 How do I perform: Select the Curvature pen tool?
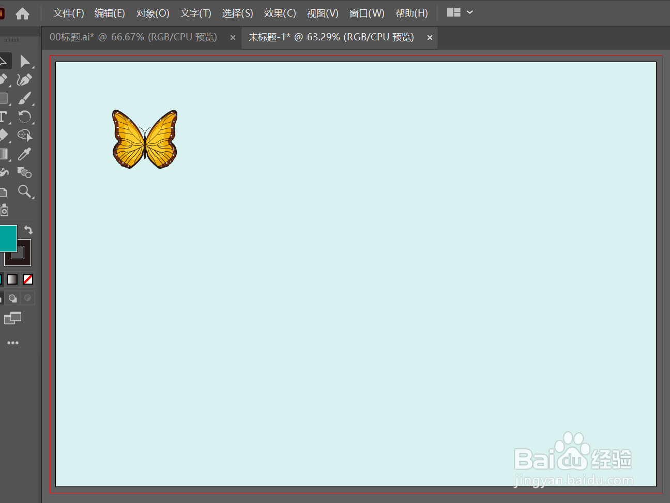coord(24,80)
